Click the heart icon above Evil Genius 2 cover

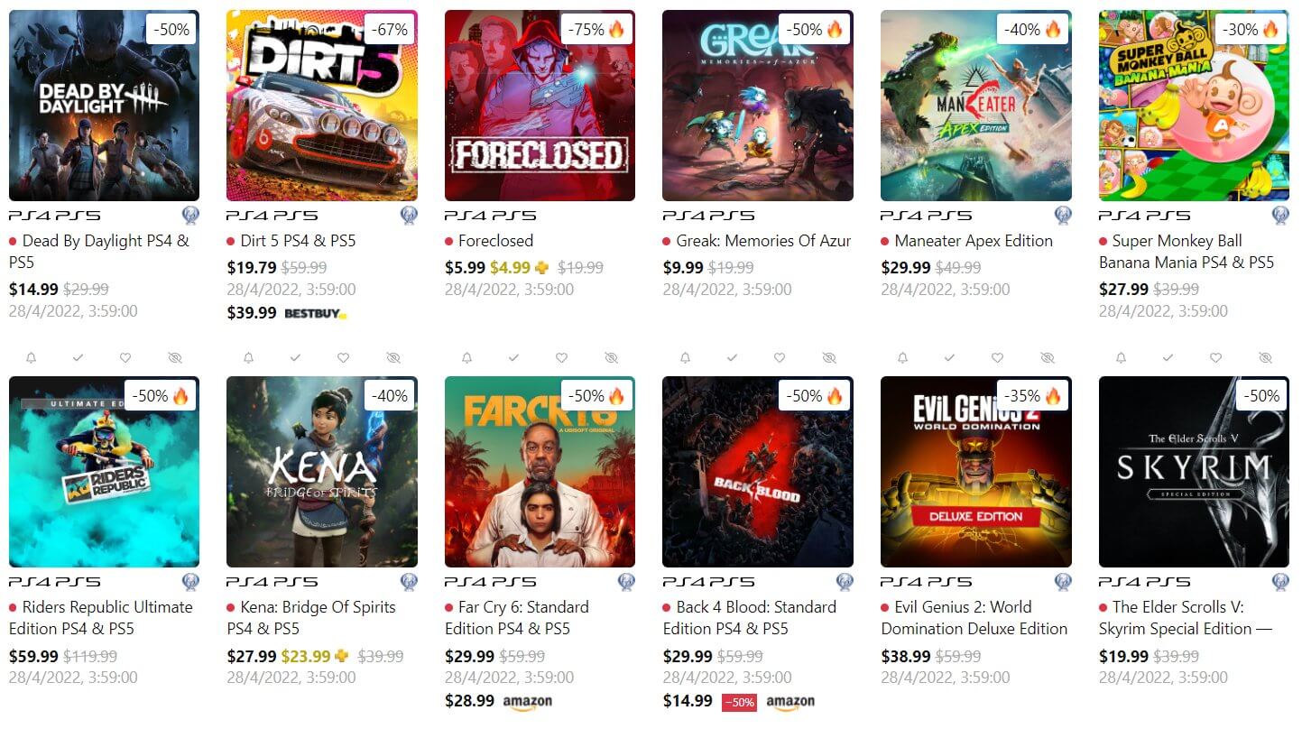(x=997, y=358)
